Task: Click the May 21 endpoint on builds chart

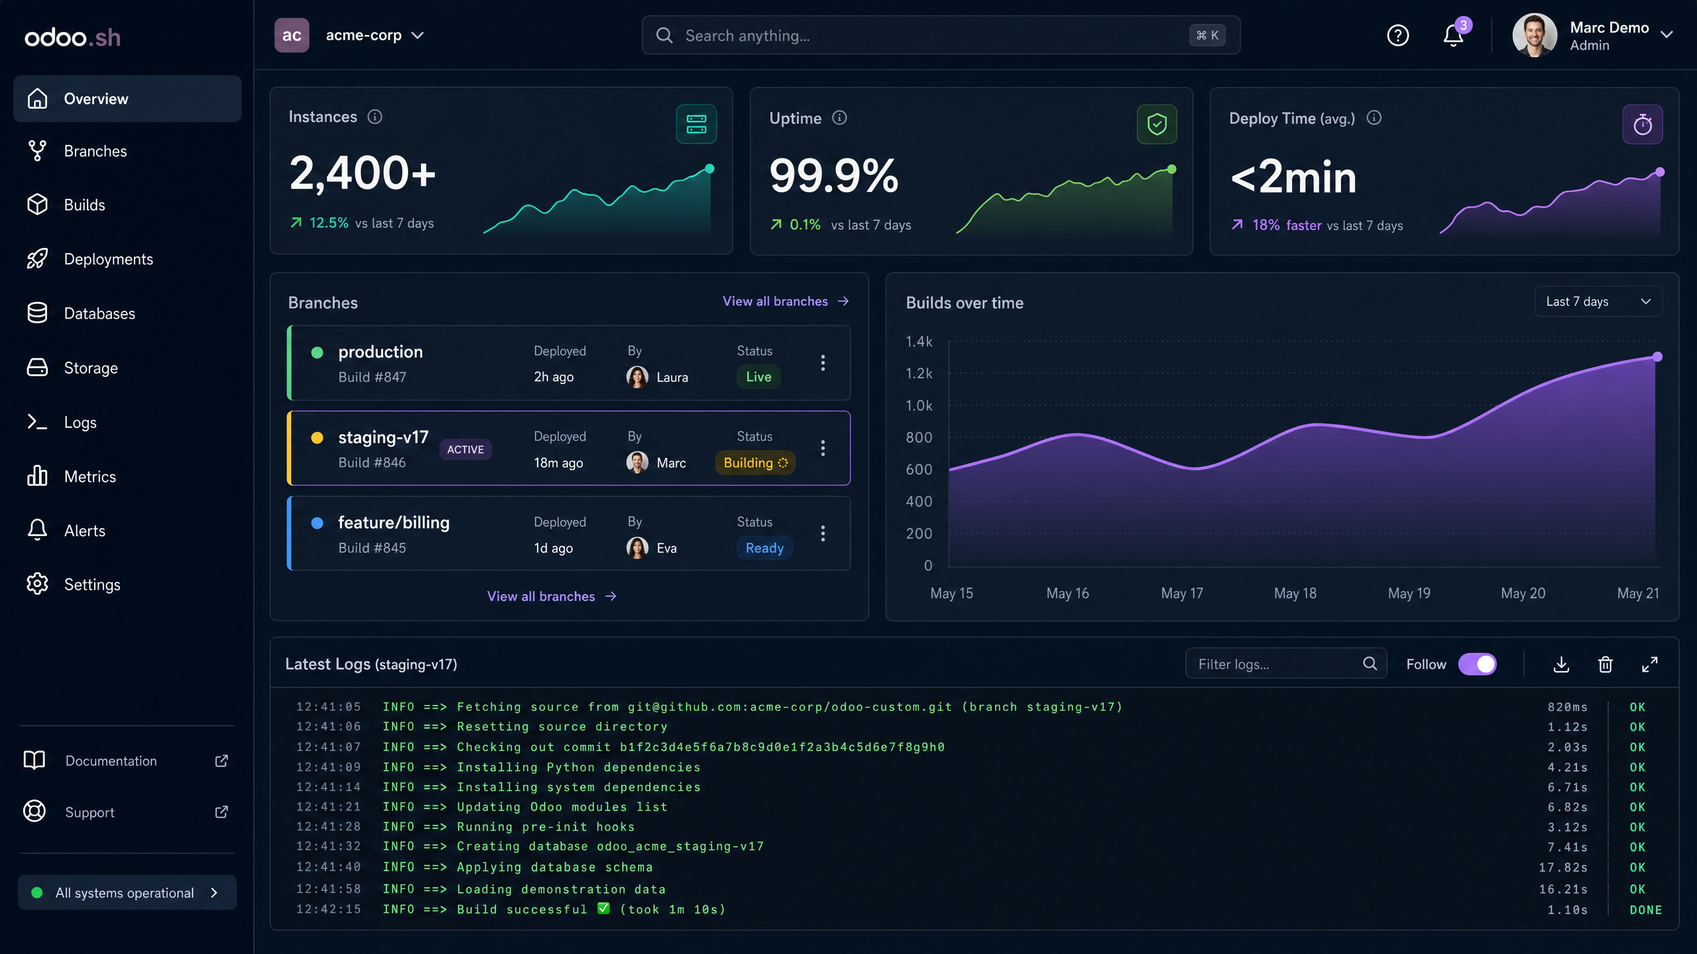Action: (x=1657, y=356)
